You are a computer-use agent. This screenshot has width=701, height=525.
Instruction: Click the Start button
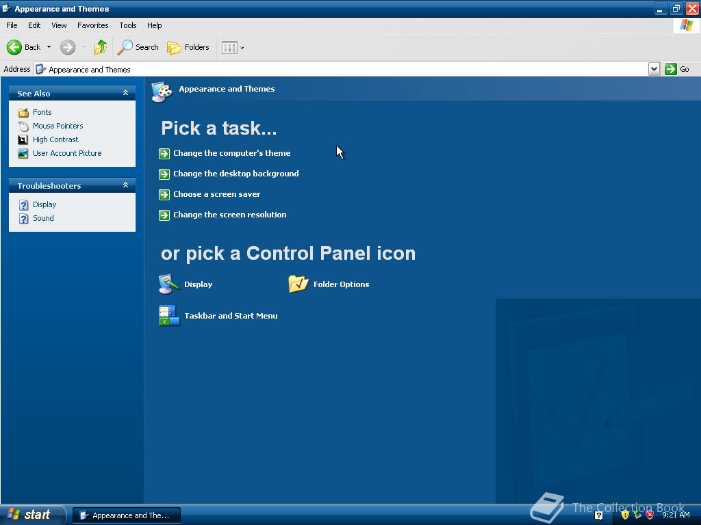33,515
